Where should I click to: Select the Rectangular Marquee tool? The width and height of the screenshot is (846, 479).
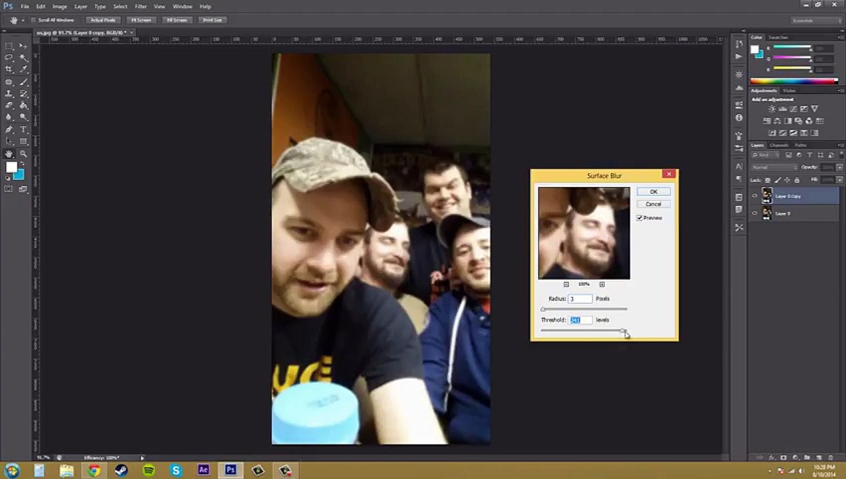click(x=9, y=46)
